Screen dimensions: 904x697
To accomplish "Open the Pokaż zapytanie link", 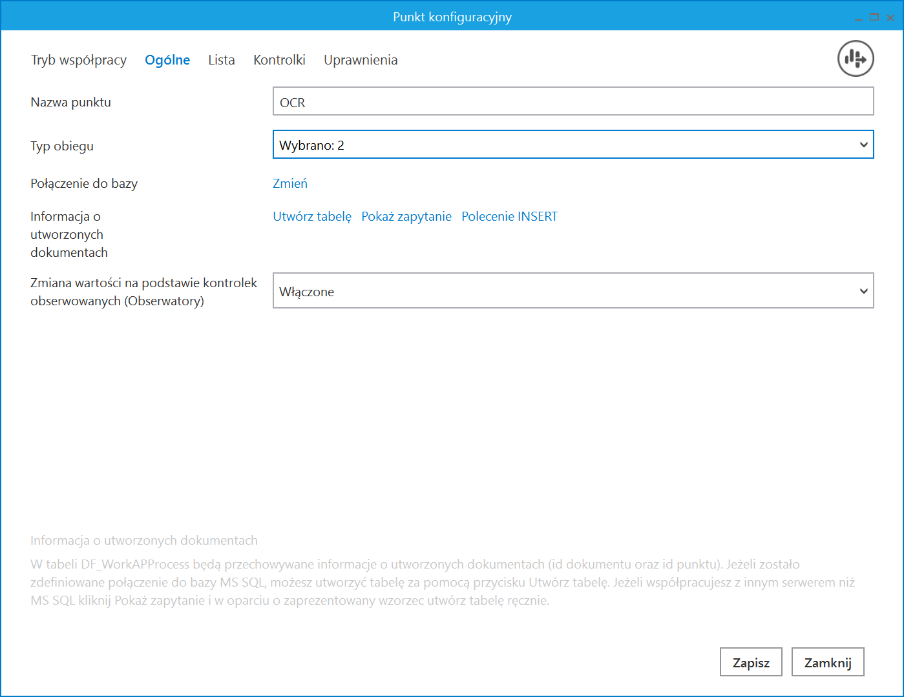I will point(406,216).
